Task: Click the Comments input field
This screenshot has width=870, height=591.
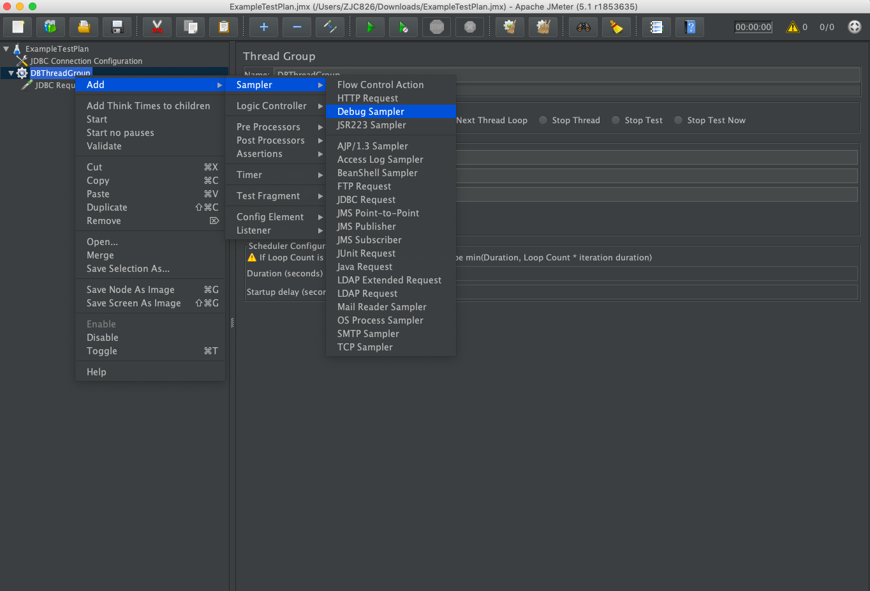Action: (x=659, y=91)
